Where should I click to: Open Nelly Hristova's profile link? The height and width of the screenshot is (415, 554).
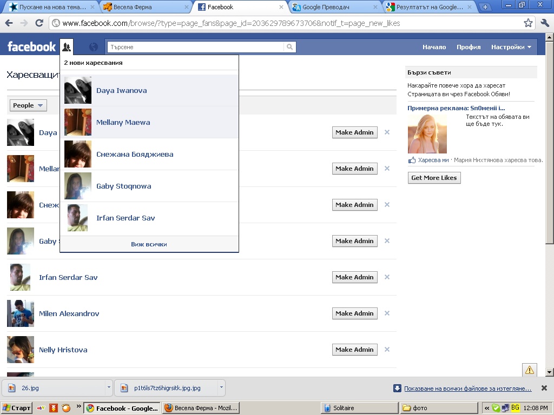pyautogui.click(x=63, y=350)
